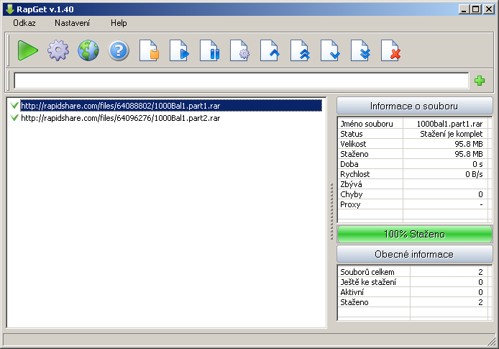Click the green check next to part2.rar

14,117
